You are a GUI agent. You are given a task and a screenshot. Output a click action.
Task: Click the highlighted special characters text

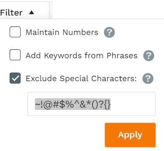[x=73, y=104]
